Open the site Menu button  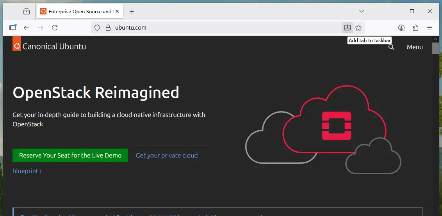coord(415,47)
